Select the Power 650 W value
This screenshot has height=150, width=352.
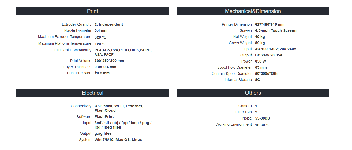tap(261, 61)
